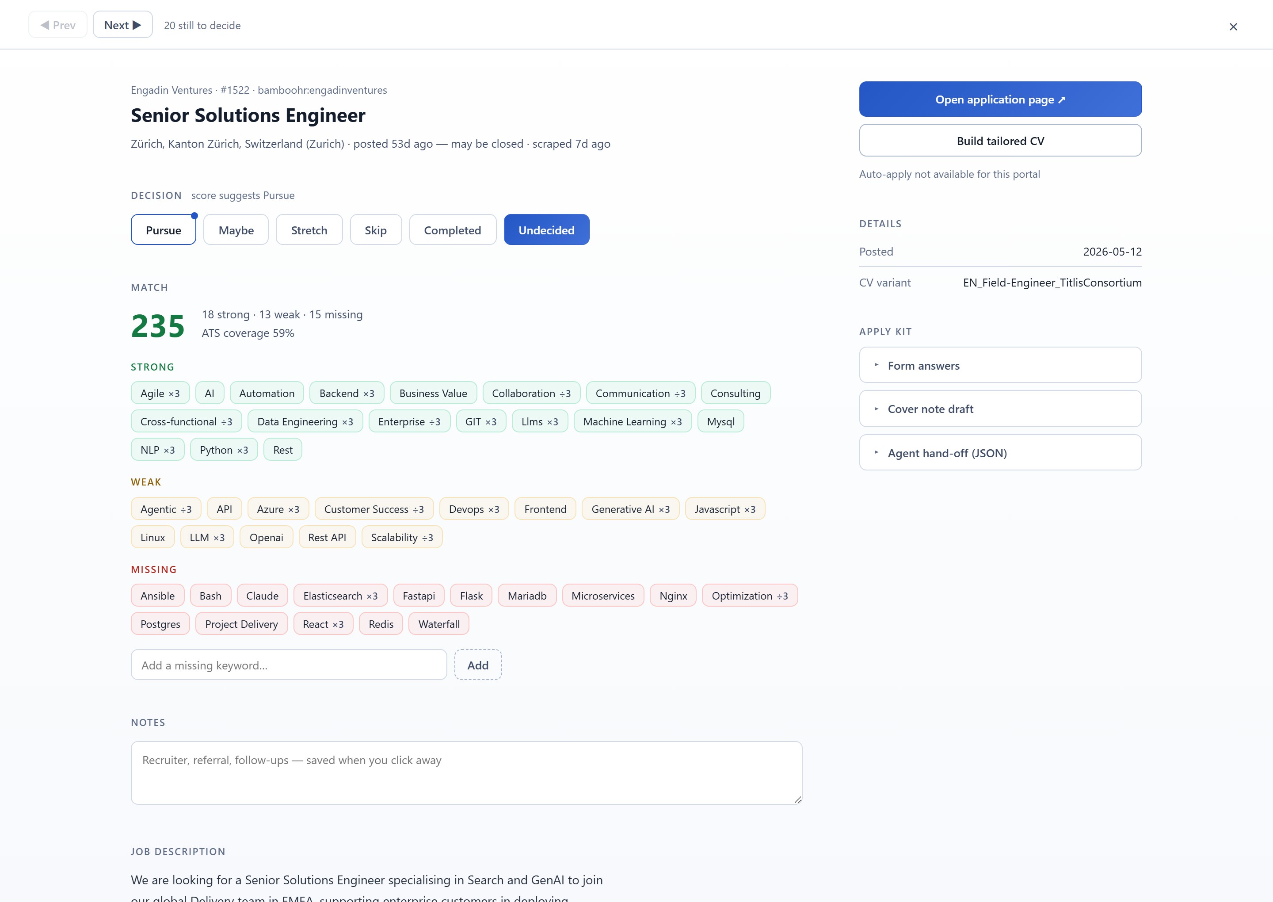Expand the Agent hand-off (JSON) section
1273x902 pixels.
[1000, 453]
